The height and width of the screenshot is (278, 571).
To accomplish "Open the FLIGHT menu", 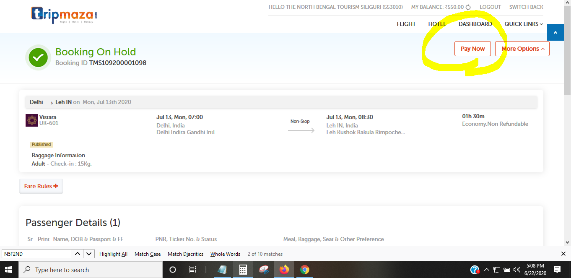I will 406,24.
